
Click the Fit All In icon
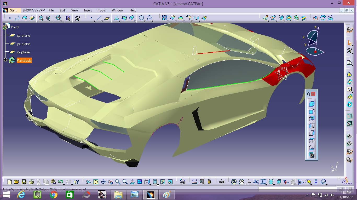coord(96,182)
